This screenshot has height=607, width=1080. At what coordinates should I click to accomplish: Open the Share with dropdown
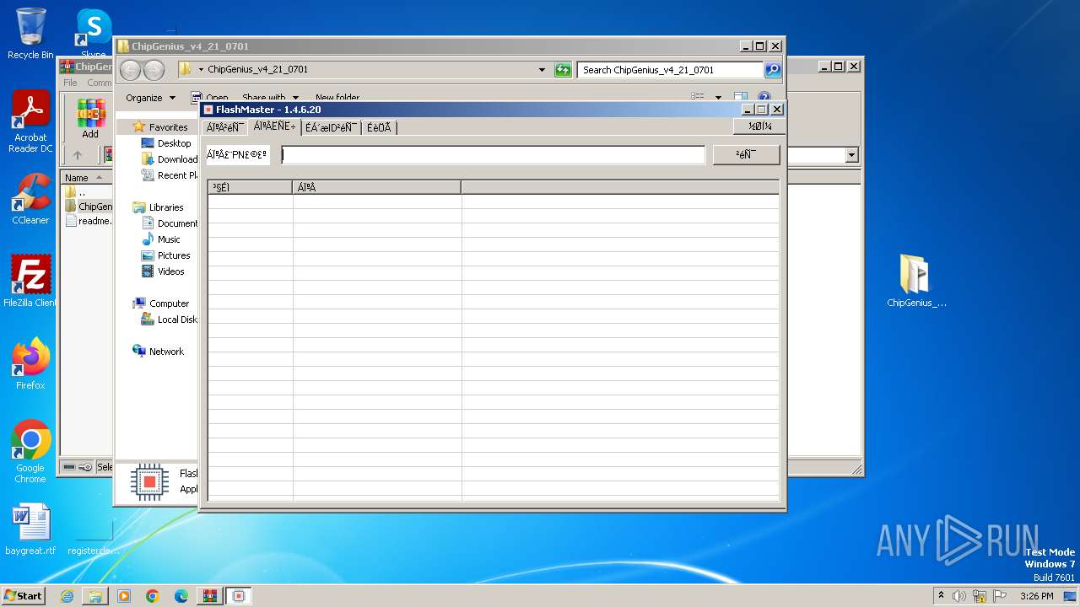click(x=270, y=98)
